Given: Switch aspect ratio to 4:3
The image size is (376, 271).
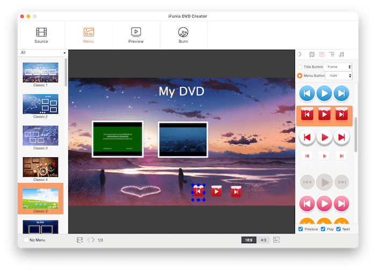Looking at the screenshot, I should 263,240.
